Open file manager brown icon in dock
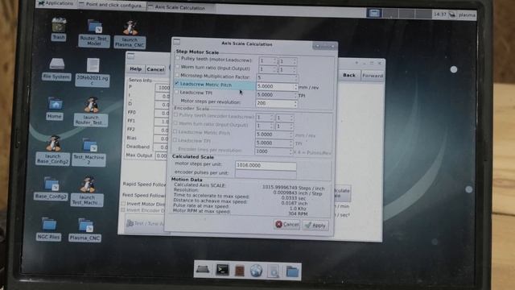The image size is (515, 290). 240,271
